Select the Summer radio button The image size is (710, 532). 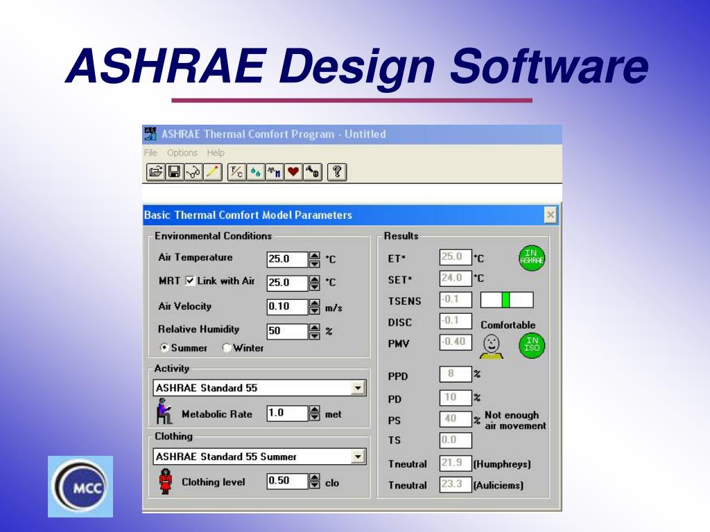coord(164,348)
